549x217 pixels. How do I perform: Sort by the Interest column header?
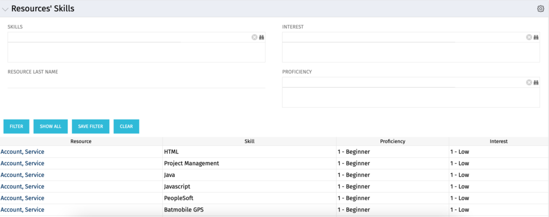click(499, 141)
